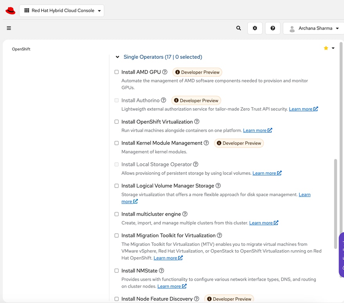Open the hamburger navigation menu
Screen dimensions: 344x303
[x=9, y=28]
